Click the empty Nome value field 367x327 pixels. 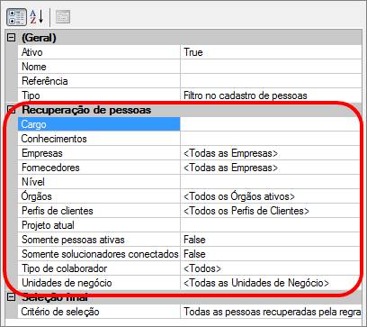(271, 67)
